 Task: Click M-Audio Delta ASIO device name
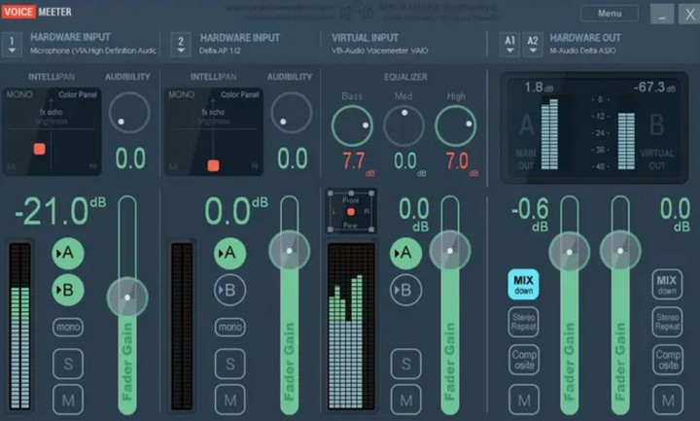[x=582, y=51]
